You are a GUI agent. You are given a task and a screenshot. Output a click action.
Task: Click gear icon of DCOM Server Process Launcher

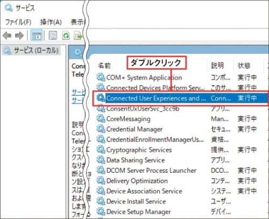pos(101,170)
